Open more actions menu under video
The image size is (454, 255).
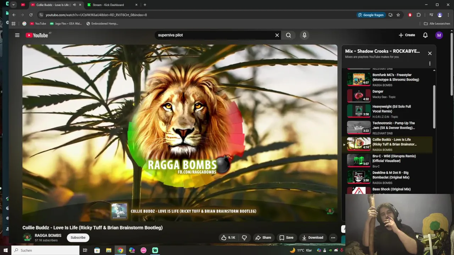333,238
